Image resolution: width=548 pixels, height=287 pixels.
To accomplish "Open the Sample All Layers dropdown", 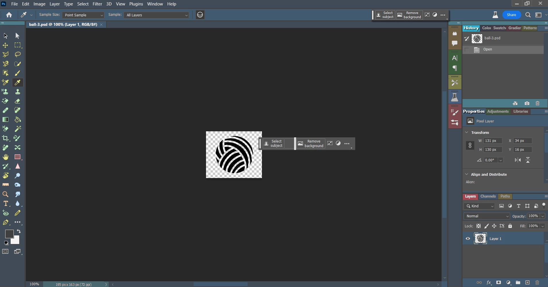I will 157,15.
